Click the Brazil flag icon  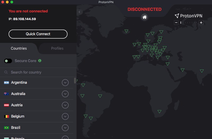click(x=6, y=128)
